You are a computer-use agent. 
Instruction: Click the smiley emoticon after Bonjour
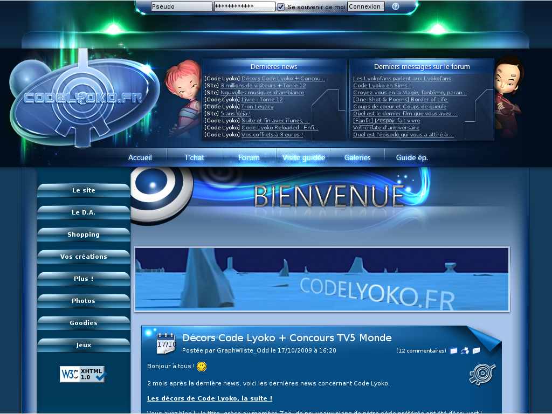click(x=202, y=367)
